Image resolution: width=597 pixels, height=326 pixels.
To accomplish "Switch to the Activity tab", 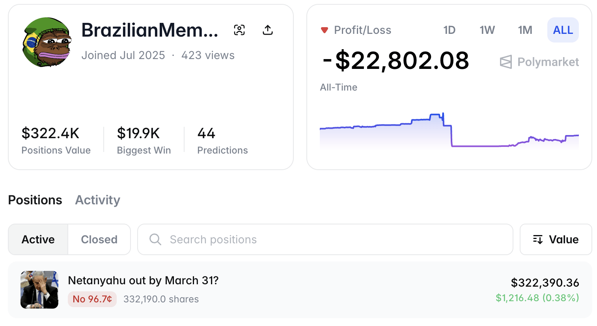I will 97,200.
